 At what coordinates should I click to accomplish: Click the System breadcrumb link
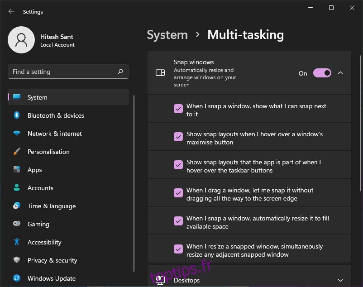coord(167,35)
